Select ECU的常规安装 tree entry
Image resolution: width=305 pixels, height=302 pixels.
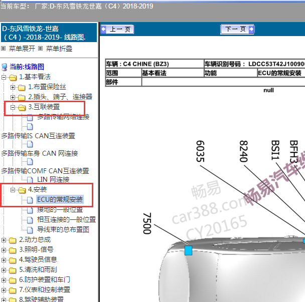60,199
